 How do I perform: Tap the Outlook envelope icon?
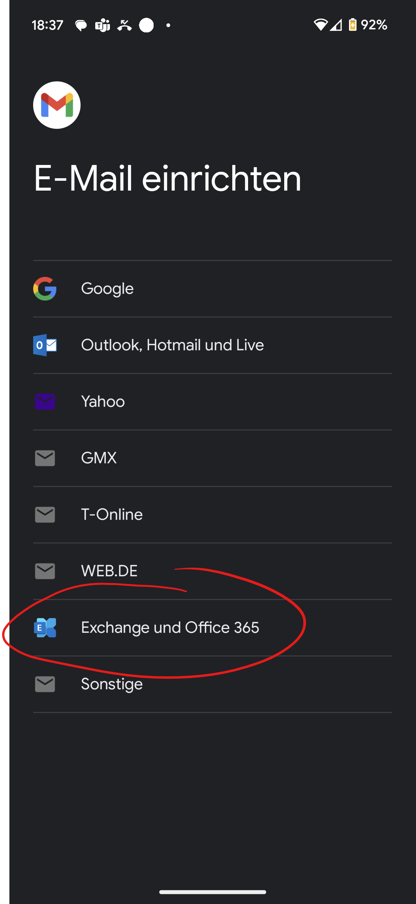click(45, 345)
